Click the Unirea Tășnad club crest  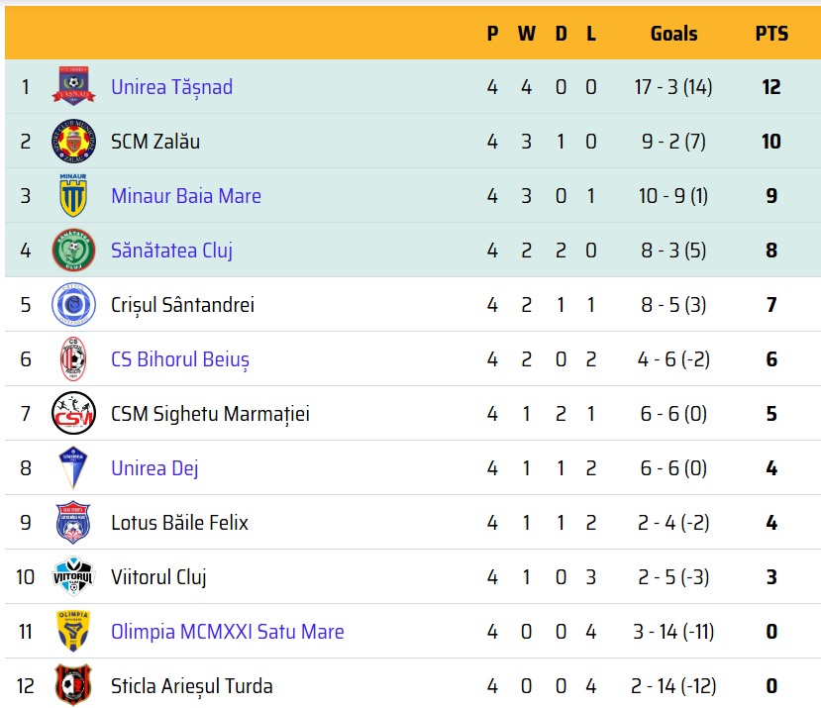73,86
